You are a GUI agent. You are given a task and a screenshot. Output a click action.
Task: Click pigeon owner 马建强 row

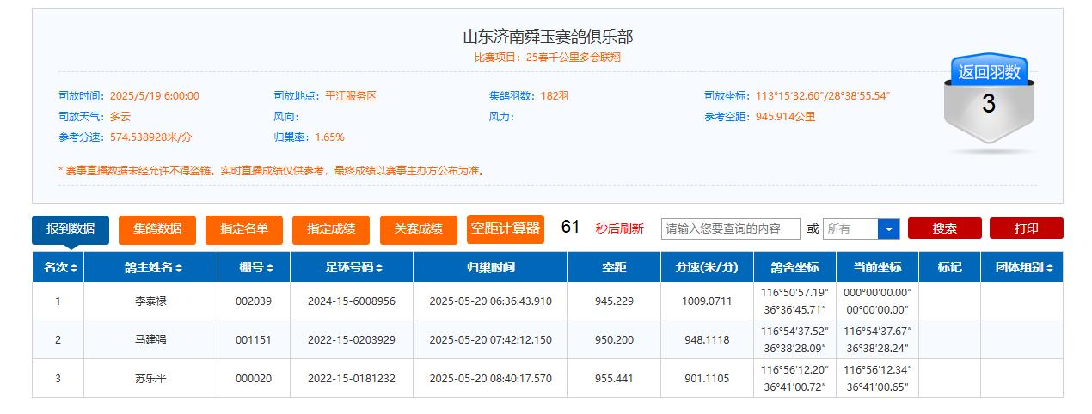[x=150, y=340]
